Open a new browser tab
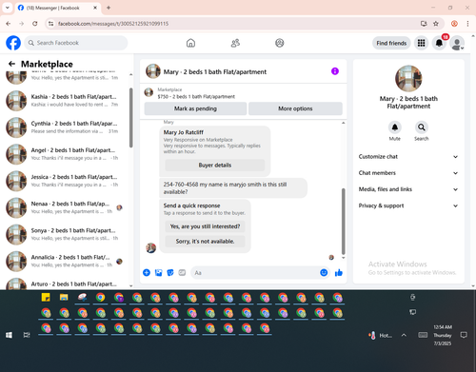Viewport: 476px width, 372px height. click(109, 8)
